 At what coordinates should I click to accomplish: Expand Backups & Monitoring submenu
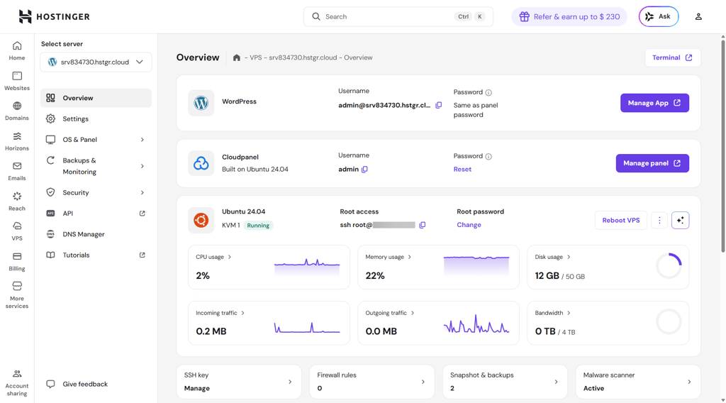[x=96, y=166]
